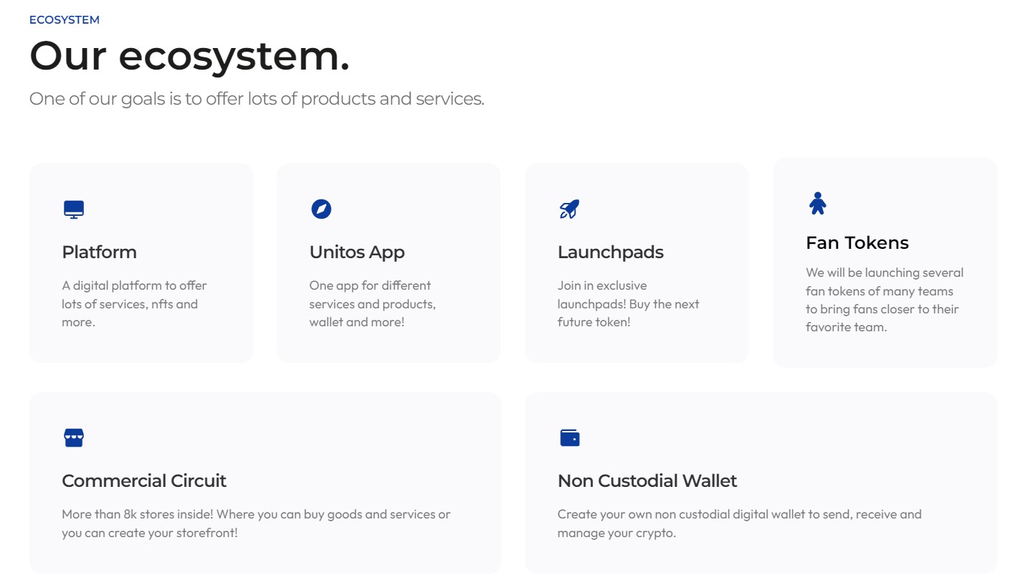Open the Platform card via its screen icon
Viewport: 1013px width, 583px height.
point(72,209)
